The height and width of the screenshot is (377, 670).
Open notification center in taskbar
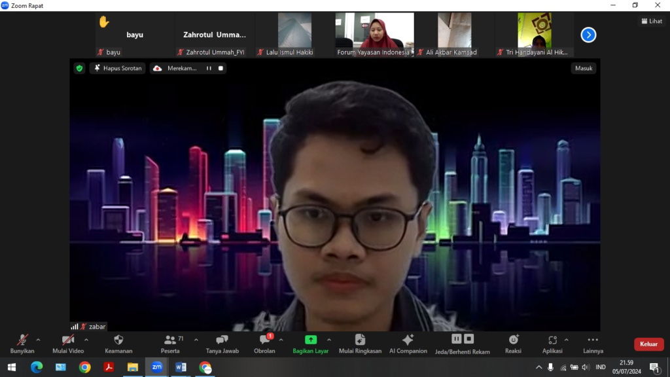coord(654,367)
